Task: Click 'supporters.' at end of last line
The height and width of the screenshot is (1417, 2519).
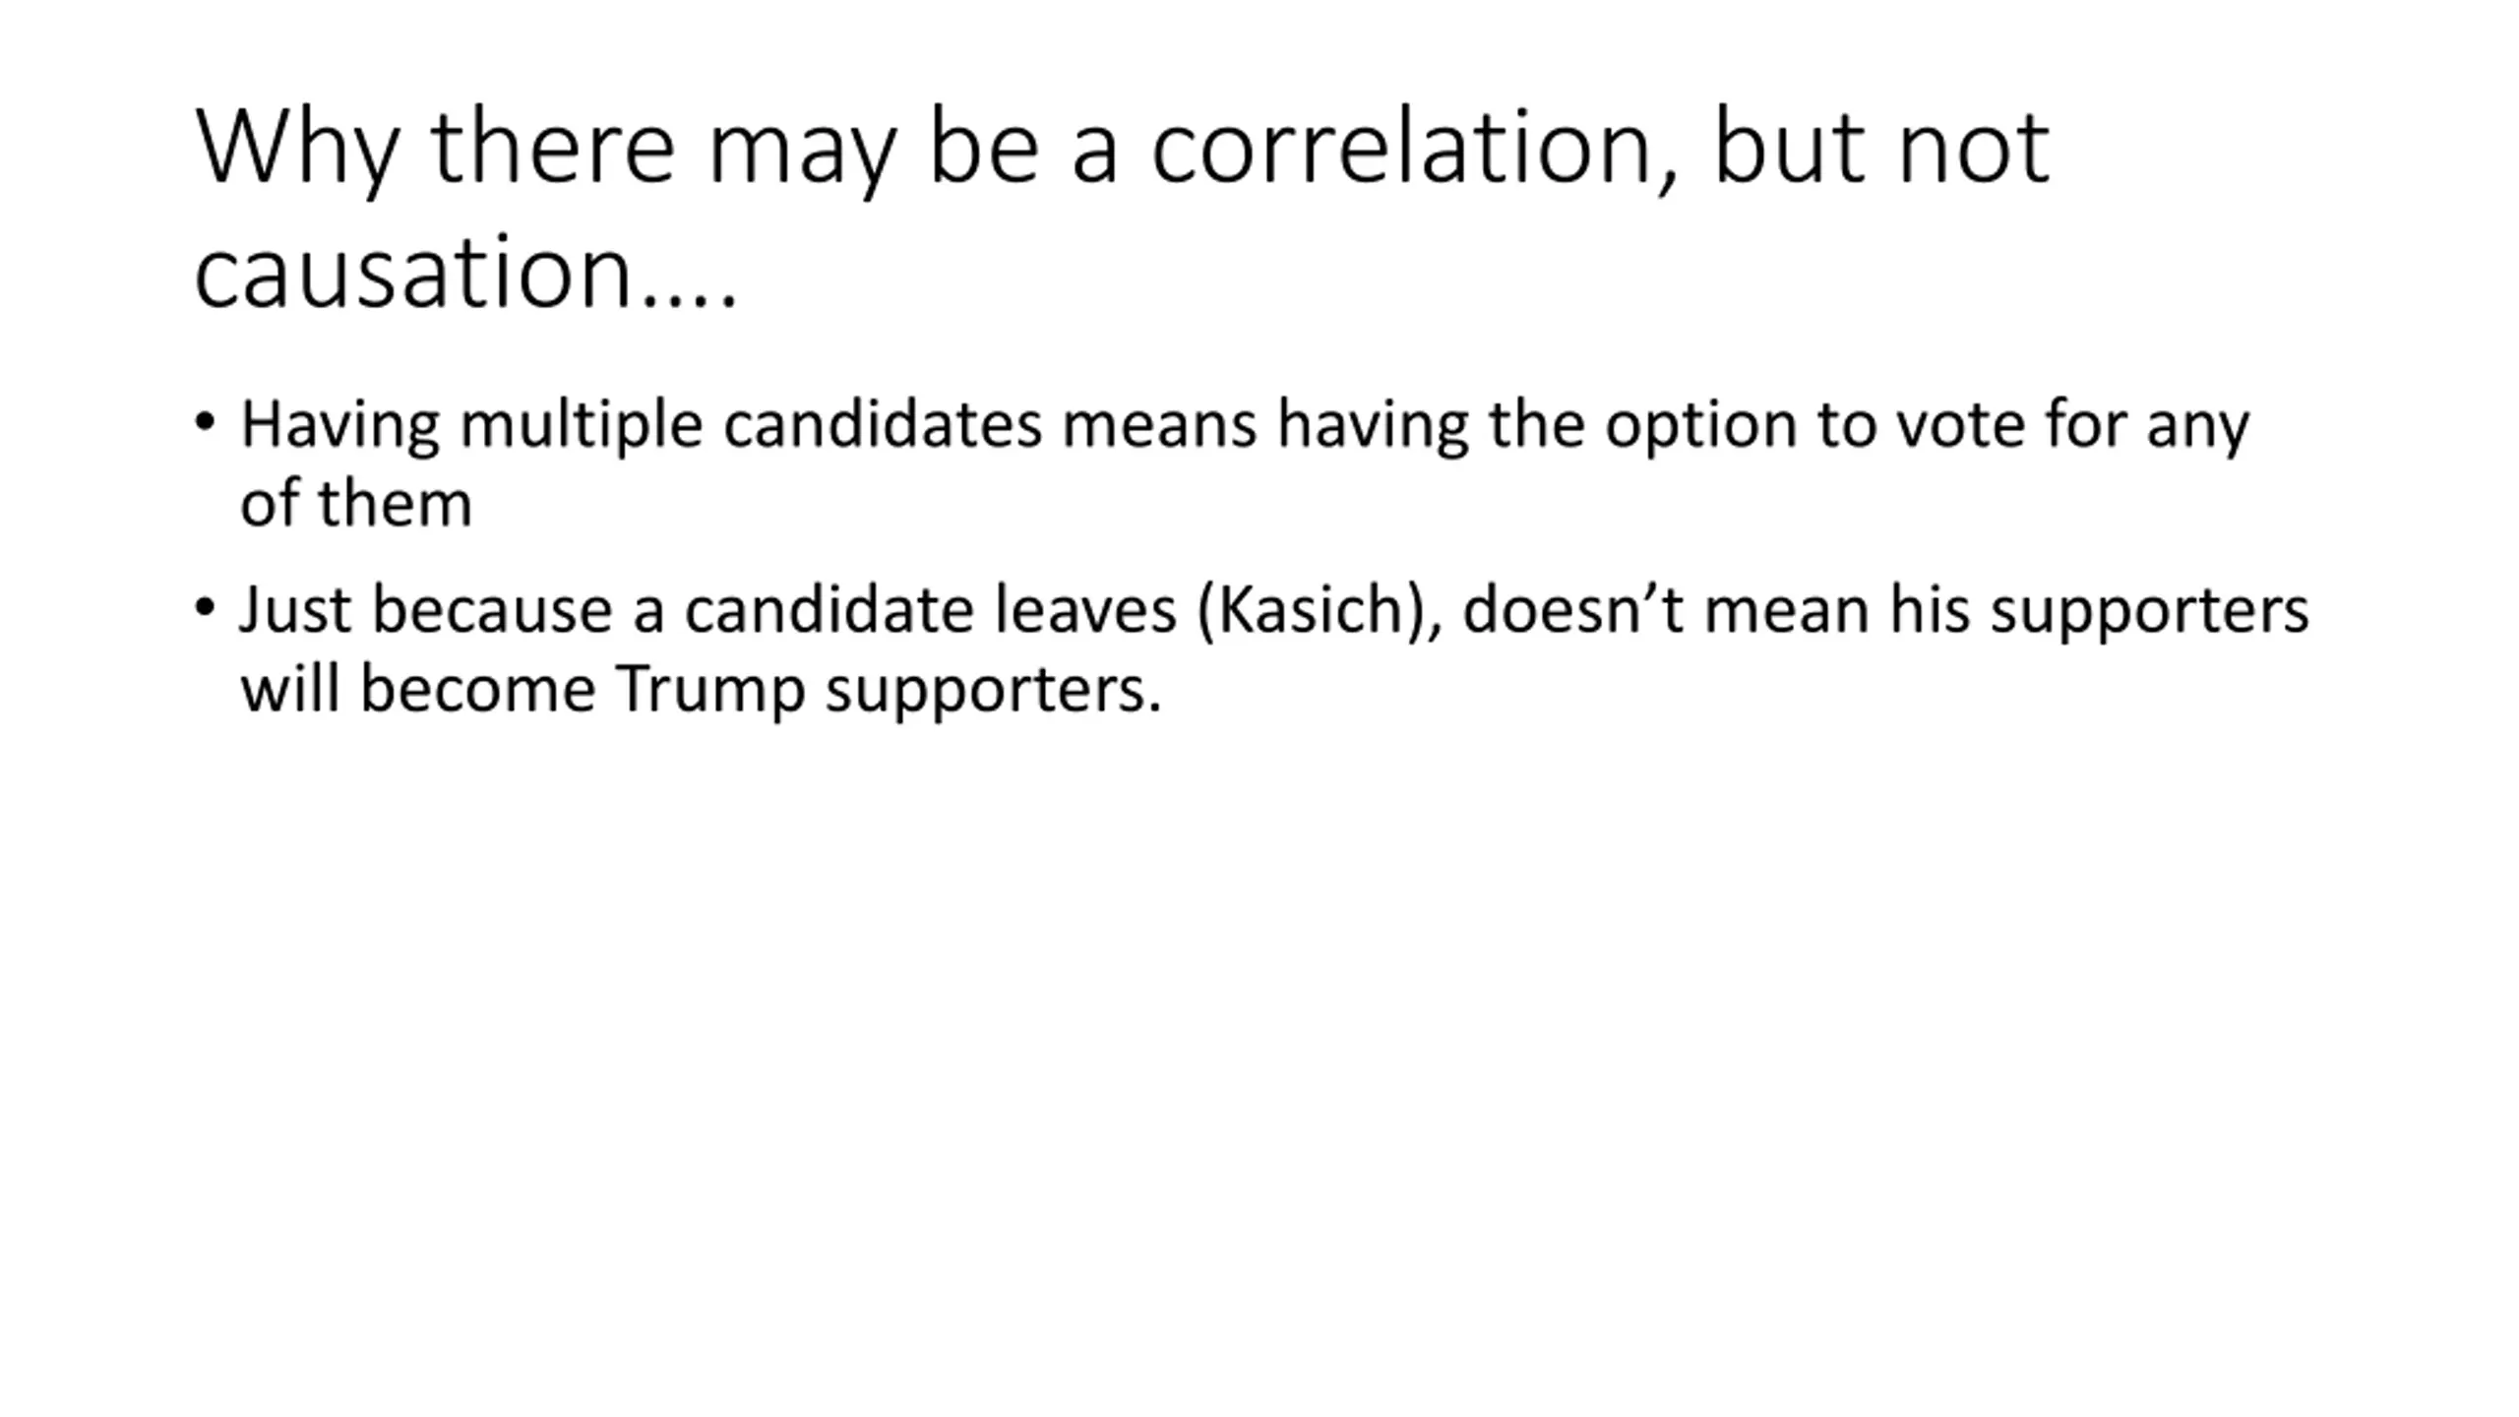Action: pyautogui.click(x=994, y=691)
